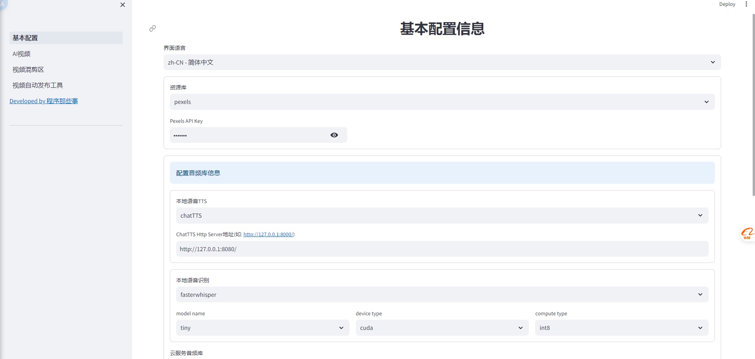Screen dimensions: 755x359
Task: Open the http://127.0.0.1:8000/ example link
Action: coord(269,234)
